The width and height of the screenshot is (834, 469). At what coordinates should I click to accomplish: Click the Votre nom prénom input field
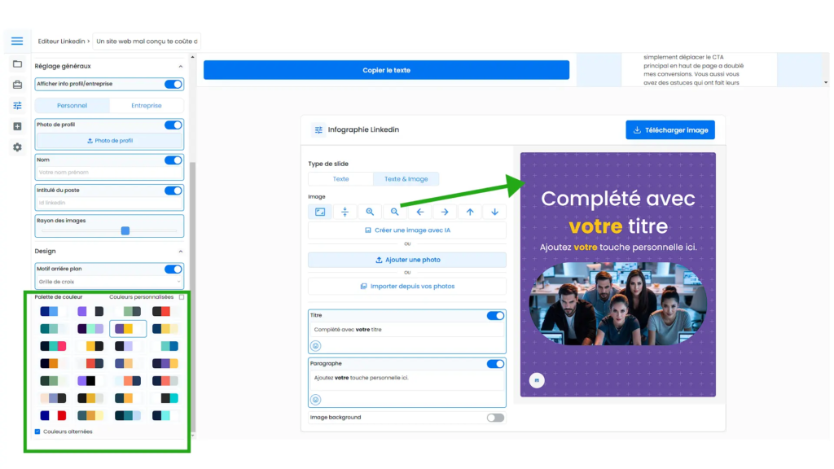point(109,173)
